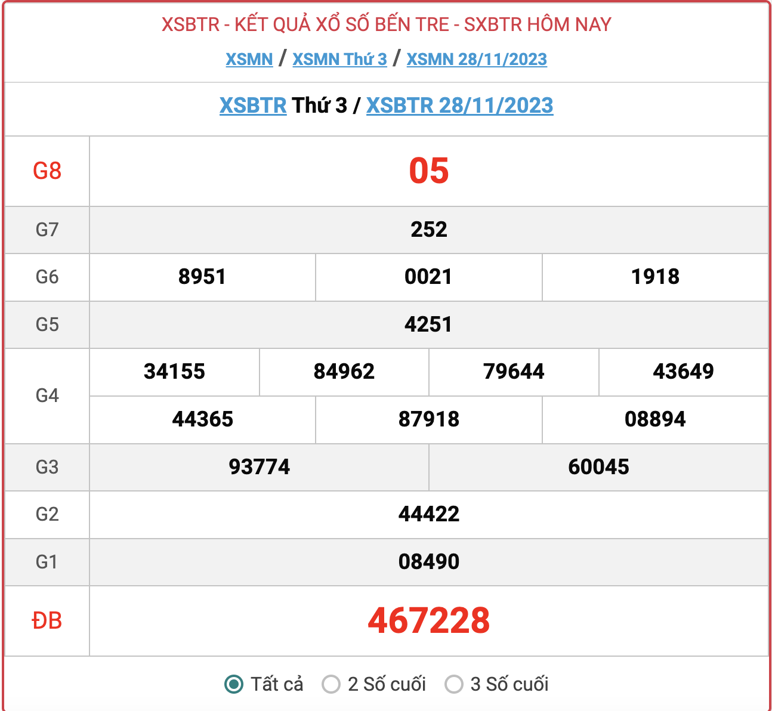Click the ĐB special prize number 467228
Image resolution: width=772 pixels, height=711 pixels.
pyautogui.click(x=428, y=620)
